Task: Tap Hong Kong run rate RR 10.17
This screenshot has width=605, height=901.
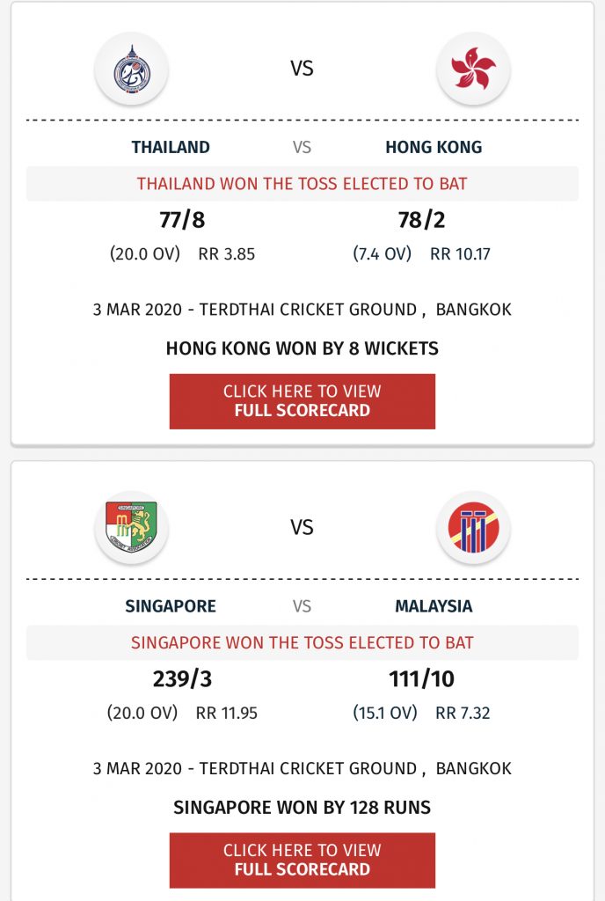Action: 461,254
